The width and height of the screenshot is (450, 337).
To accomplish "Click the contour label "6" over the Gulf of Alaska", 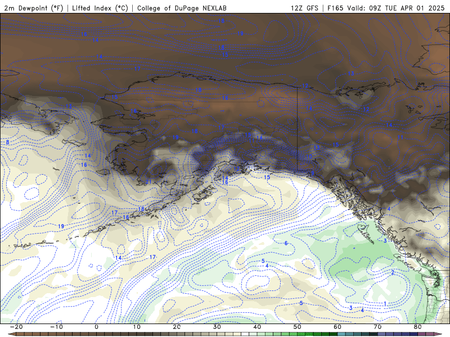I will 286,243.
